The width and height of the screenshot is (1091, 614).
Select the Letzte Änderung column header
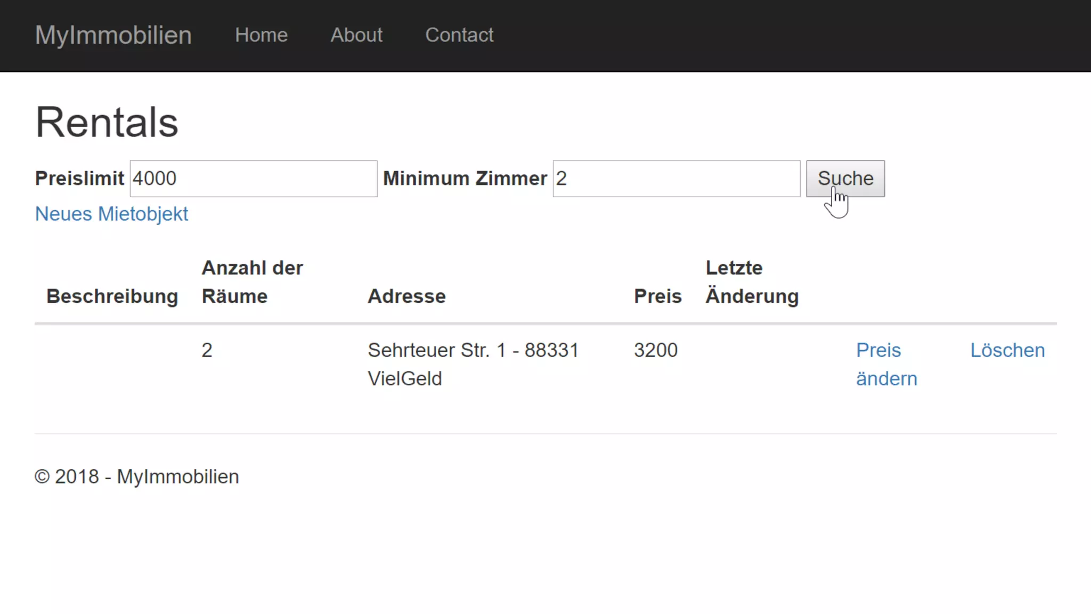tap(752, 282)
